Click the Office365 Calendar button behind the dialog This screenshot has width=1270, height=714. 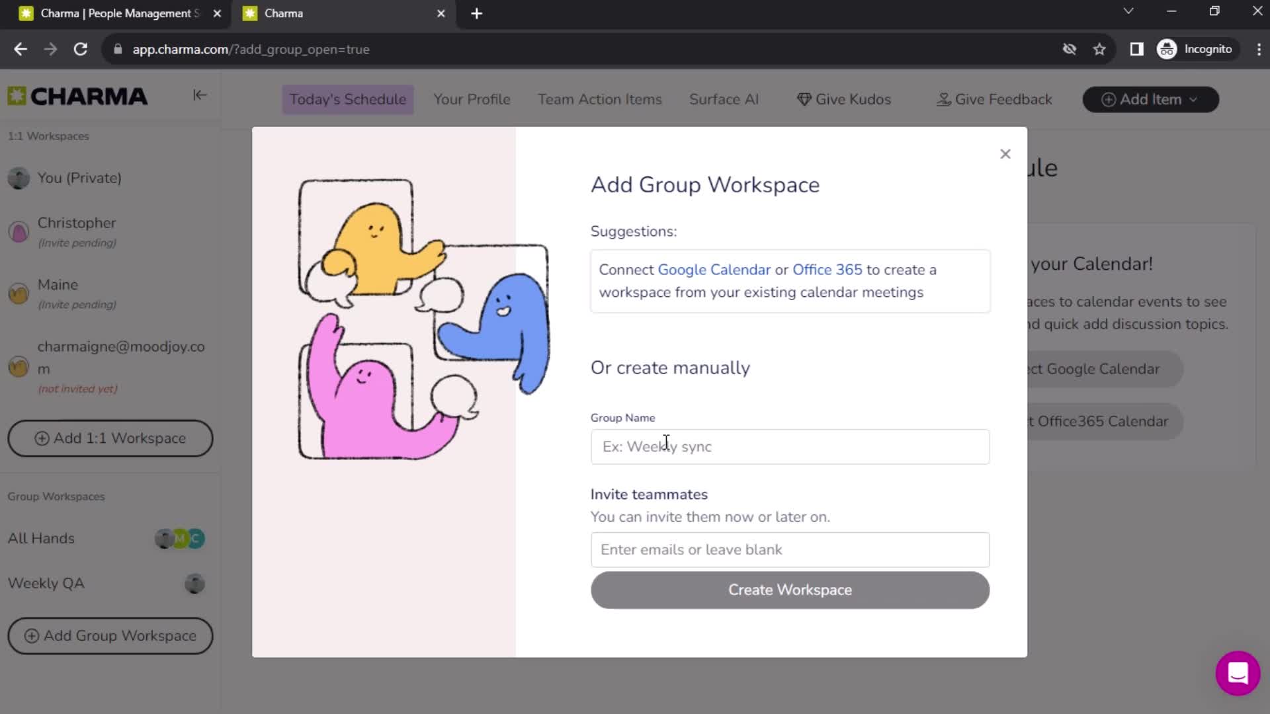[1105, 421]
